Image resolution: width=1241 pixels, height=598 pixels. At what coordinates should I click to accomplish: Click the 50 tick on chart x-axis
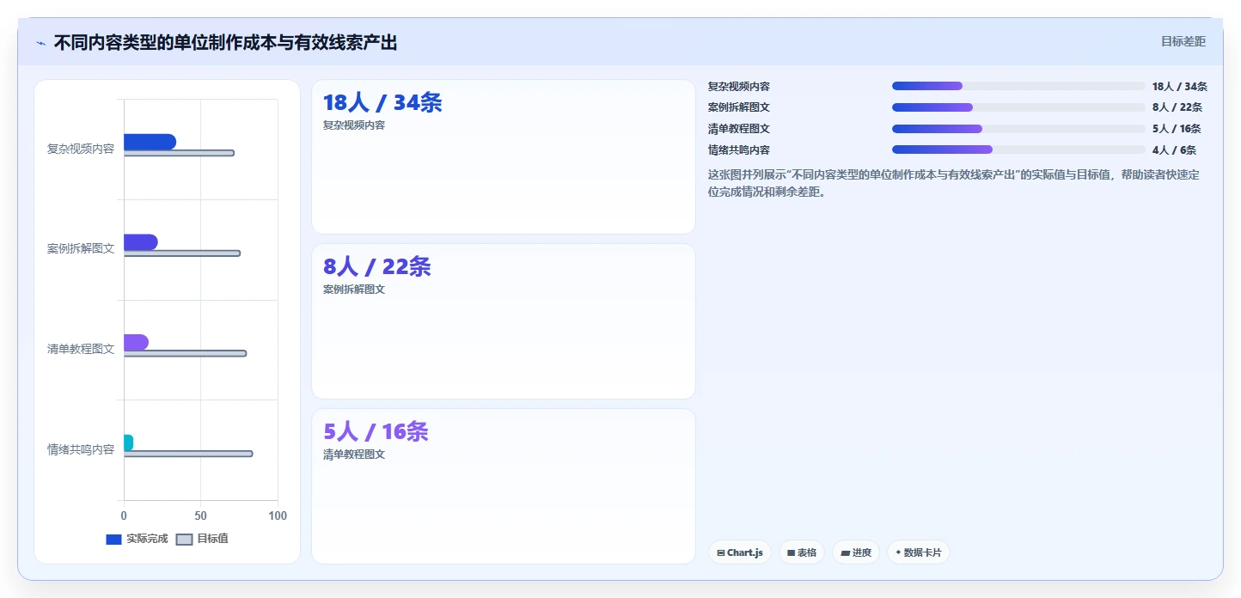200,516
